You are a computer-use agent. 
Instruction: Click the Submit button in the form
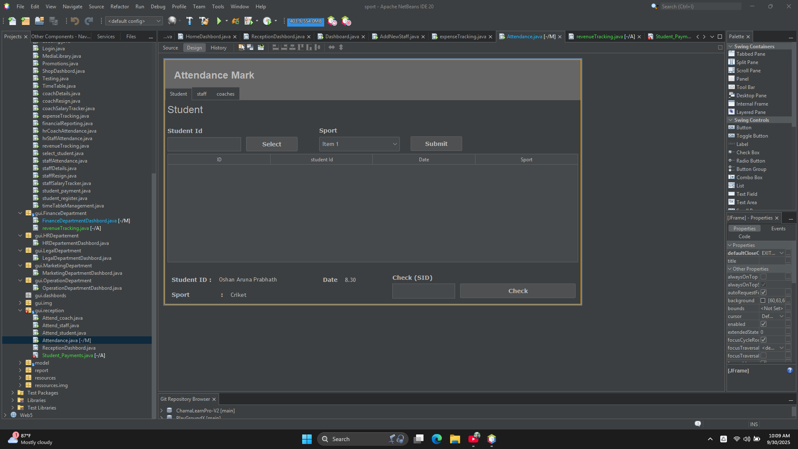436,144
